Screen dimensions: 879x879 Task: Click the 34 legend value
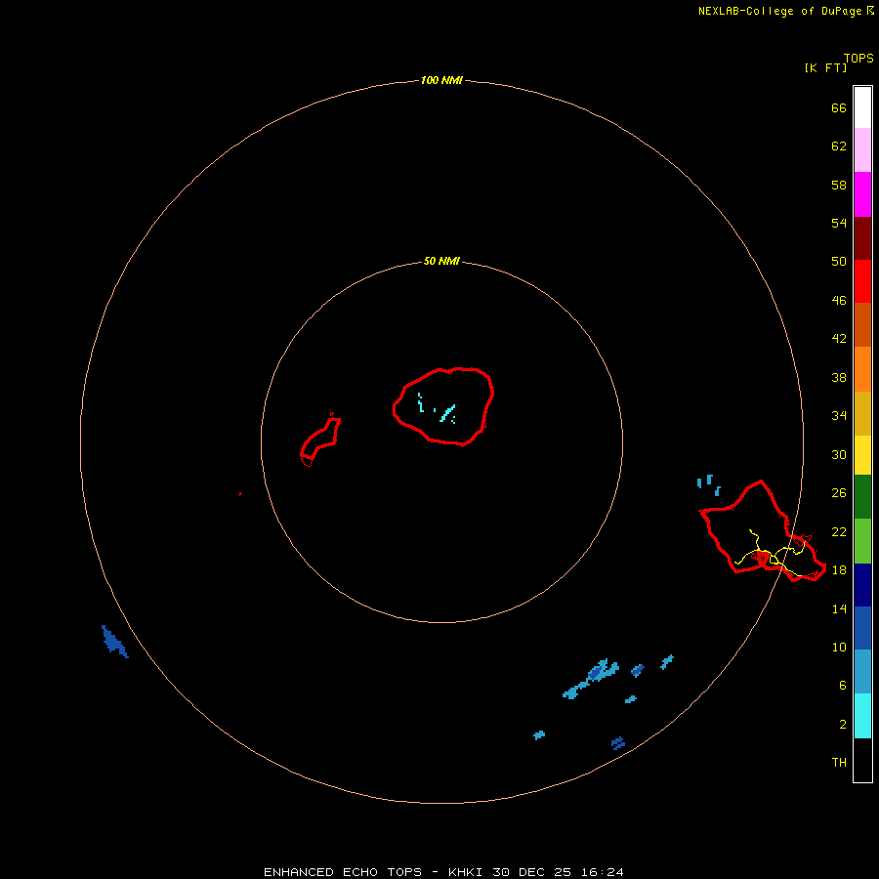pos(839,416)
